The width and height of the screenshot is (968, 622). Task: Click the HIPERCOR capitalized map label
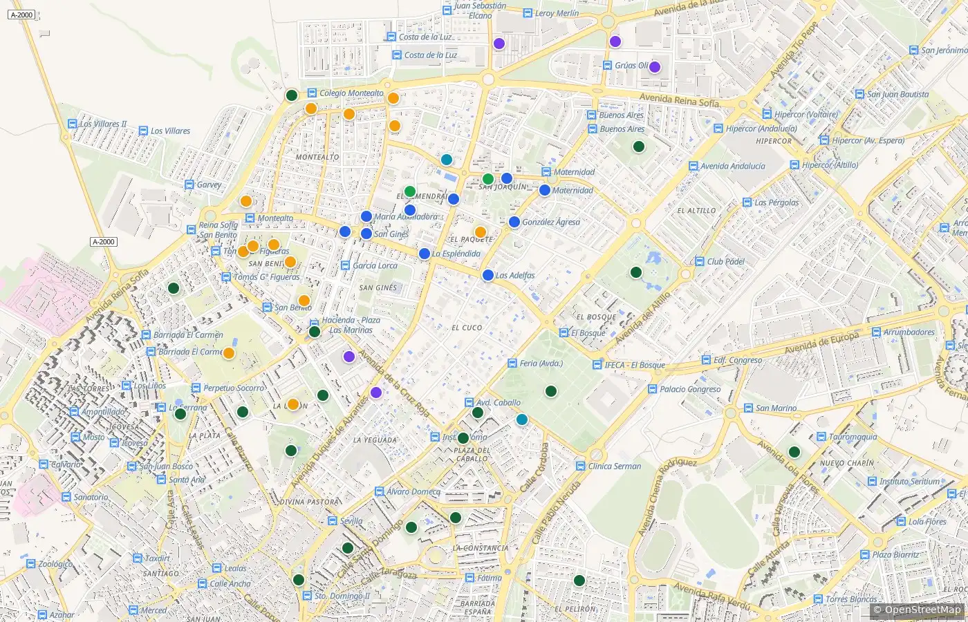774,141
